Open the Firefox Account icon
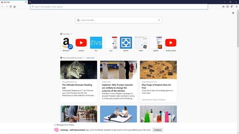 point(232,7)
